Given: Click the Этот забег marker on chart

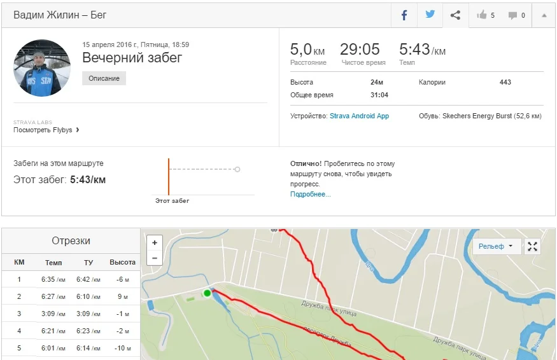Looking at the screenshot, I should (169, 177).
